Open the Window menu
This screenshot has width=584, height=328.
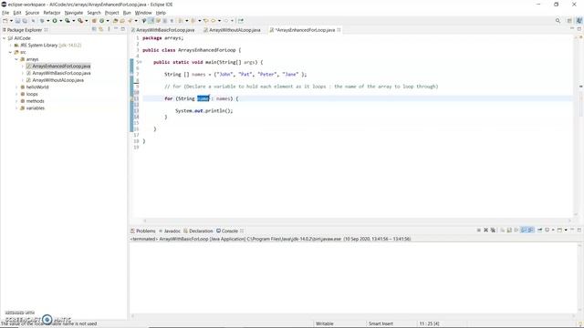[143, 13]
